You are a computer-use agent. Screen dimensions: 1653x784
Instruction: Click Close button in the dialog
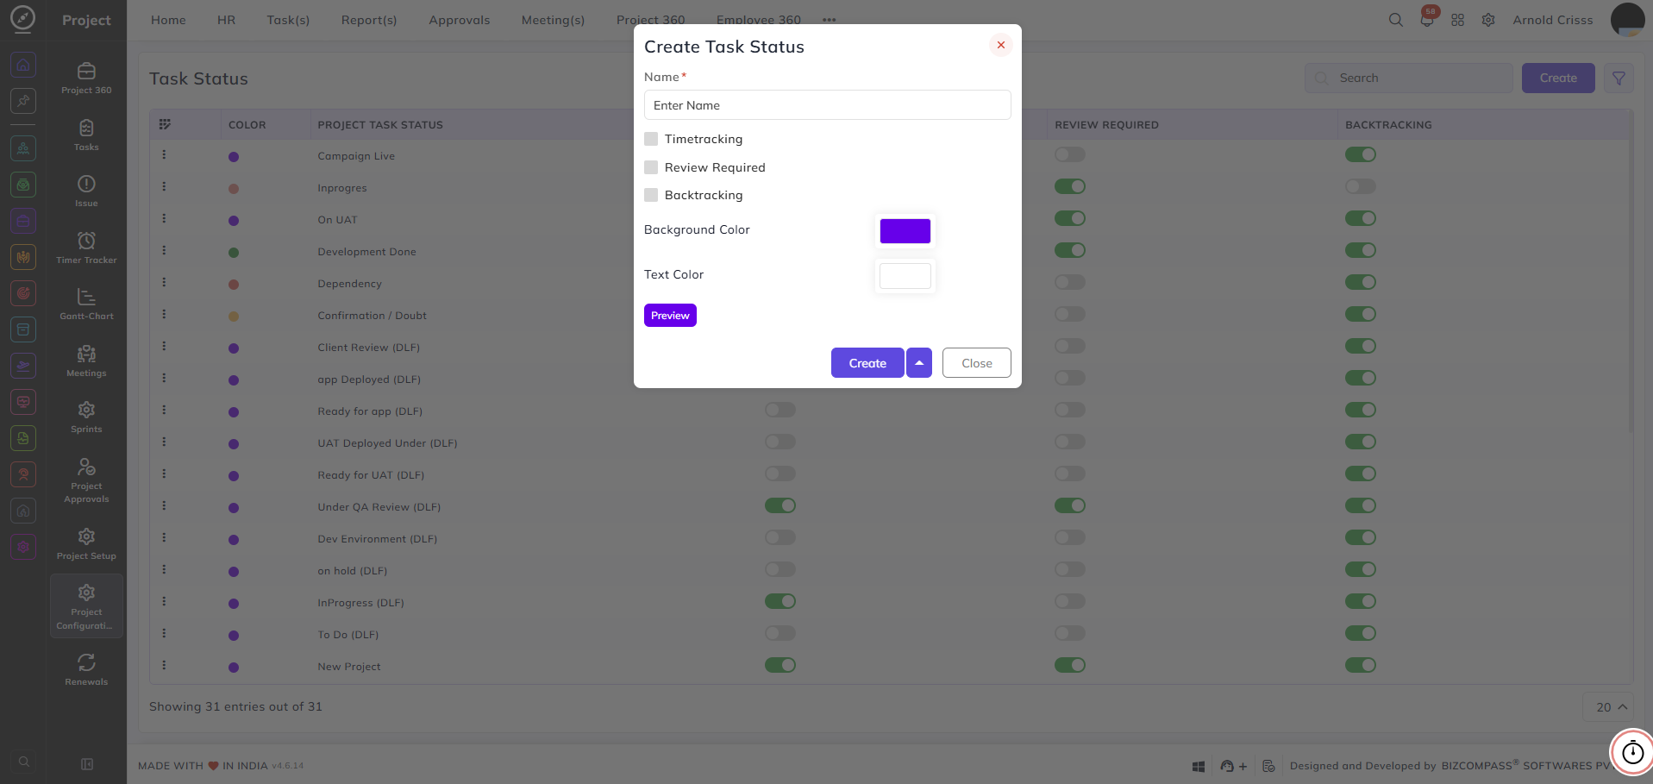click(x=977, y=363)
